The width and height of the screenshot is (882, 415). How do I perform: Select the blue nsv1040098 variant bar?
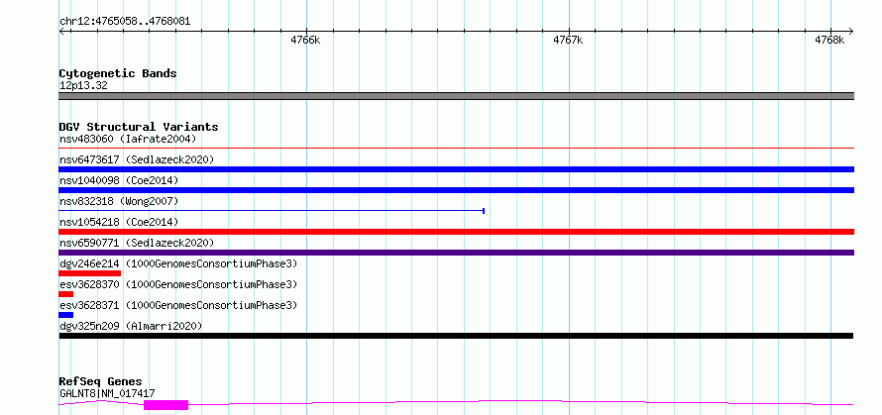pyautogui.click(x=456, y=190)
